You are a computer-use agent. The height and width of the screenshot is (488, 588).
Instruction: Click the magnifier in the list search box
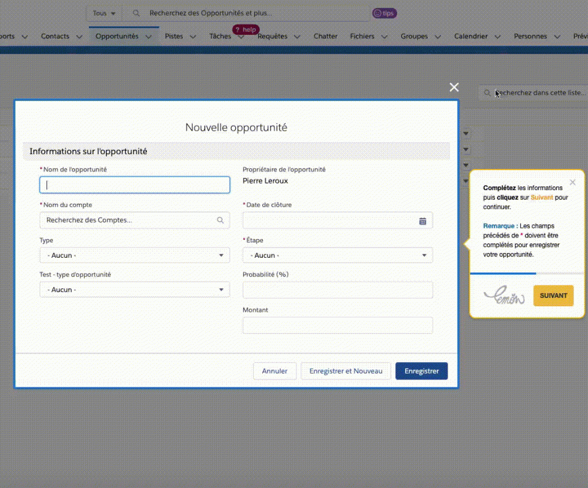click(x=487, y=92)
